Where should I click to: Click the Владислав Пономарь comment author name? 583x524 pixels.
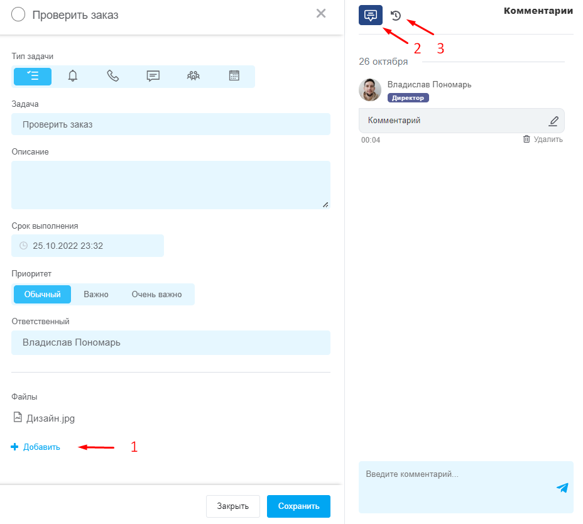(x=429, y=85)
